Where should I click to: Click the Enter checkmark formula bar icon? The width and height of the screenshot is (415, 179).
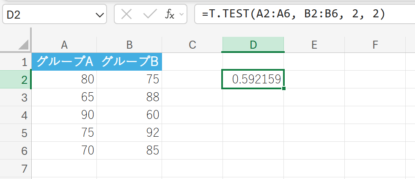[150, 15]
